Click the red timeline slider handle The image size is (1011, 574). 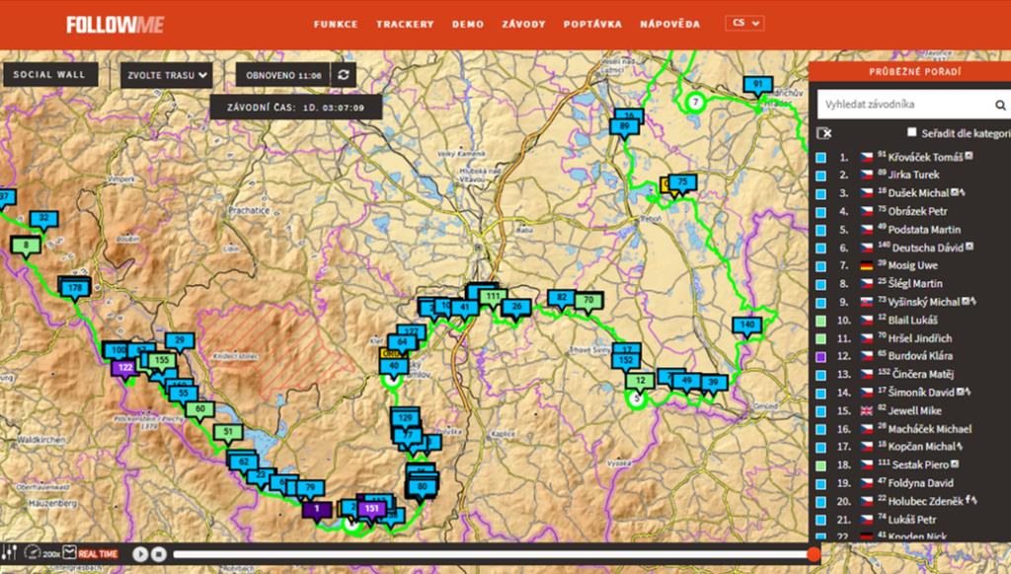pyautogui.click(x=814, y=554)
